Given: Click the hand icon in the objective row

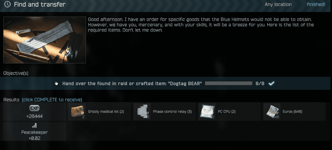Looking at the screenshot, I should pyautogui.click(x=56, y=83).
